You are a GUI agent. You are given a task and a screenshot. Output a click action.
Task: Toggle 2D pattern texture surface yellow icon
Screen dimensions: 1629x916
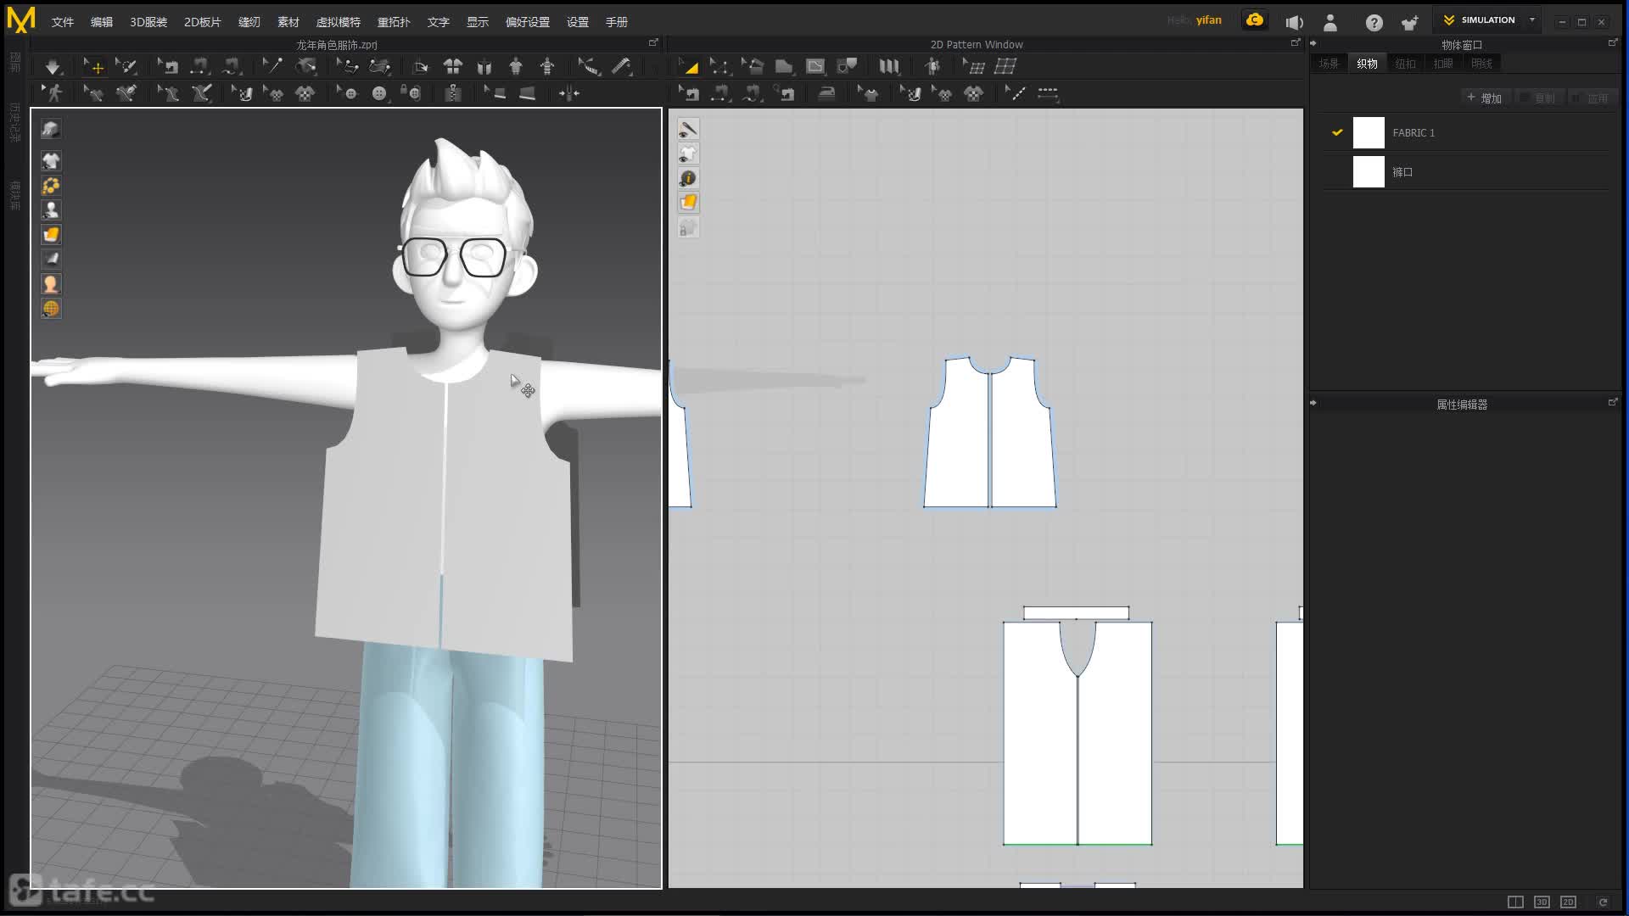688,203
